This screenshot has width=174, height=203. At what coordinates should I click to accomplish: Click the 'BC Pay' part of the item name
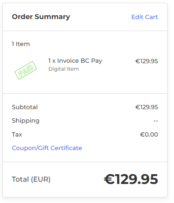(92, 61)
